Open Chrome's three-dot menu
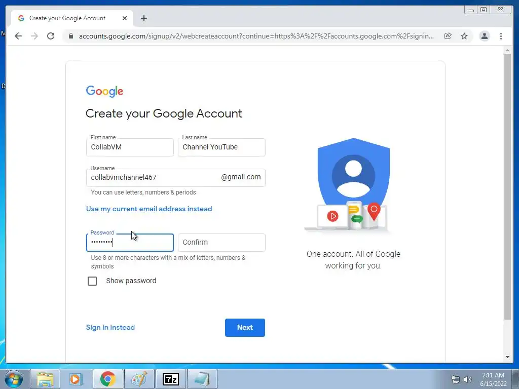 pyautogui.click(x=501, y=36)
